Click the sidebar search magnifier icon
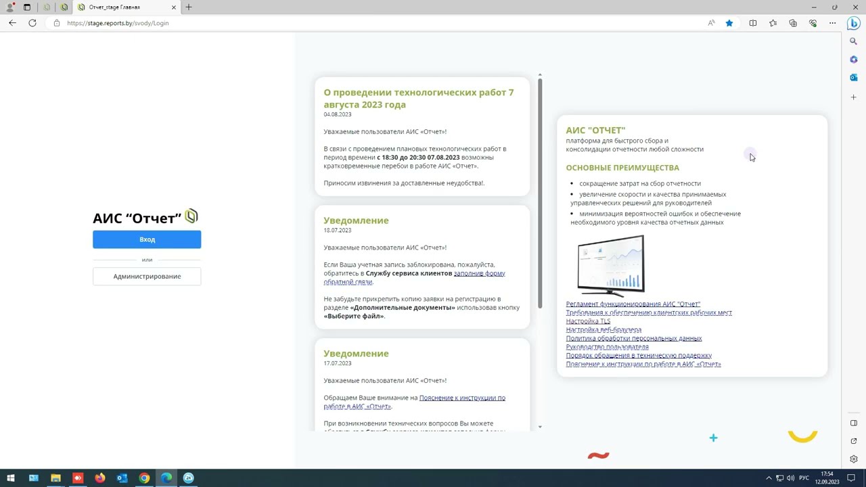Image resolution: width=866 pixels, height=487 pixels. (x=854, y=41)
